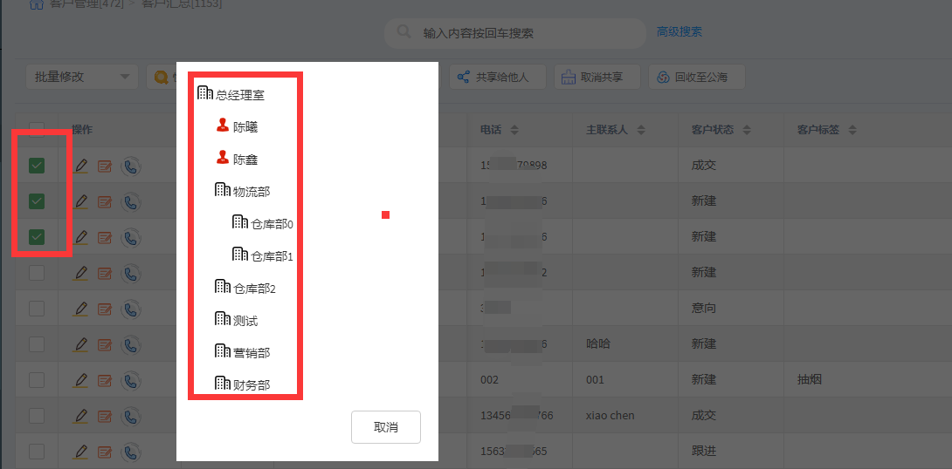Open the note icon in the 抽烟 tagged row
Screen dimensions: 952x469
[x=105, y=381]
